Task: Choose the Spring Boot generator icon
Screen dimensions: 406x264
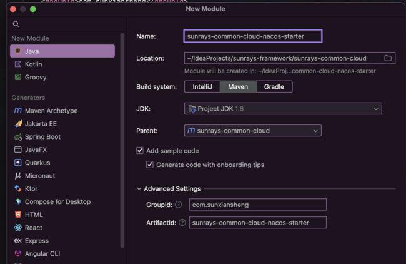Action: coord(18,136)
